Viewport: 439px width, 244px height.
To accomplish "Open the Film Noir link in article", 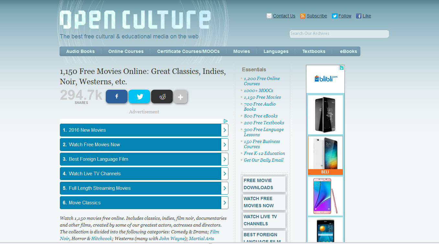I will 139,235.
